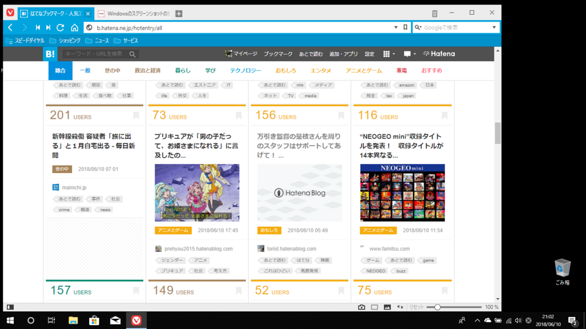
Task: Open the Action Center notifications
Action: point(572,320)
